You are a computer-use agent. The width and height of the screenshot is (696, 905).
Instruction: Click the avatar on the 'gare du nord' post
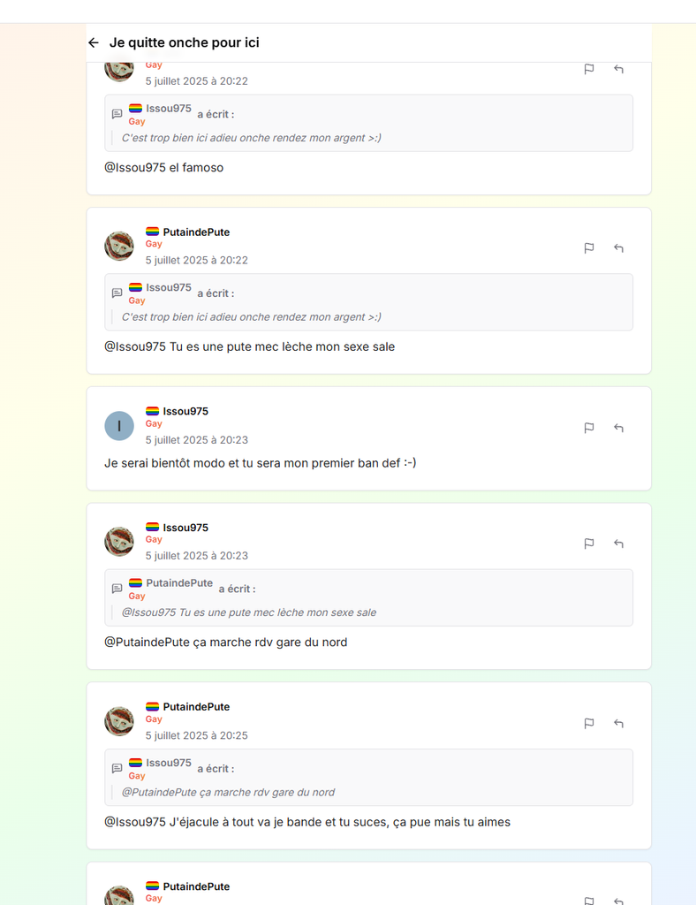click(x=119, y=542)
